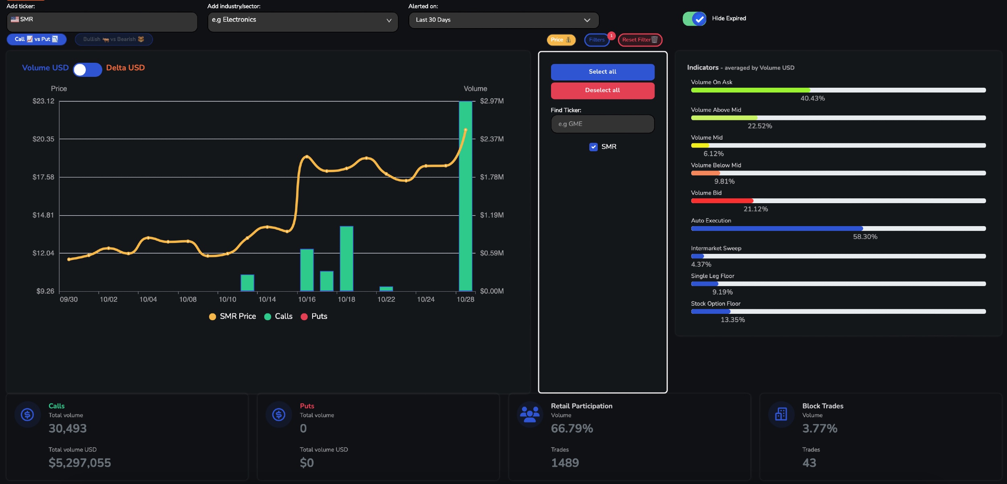Click block trades count 43

[x=809, y=463]
